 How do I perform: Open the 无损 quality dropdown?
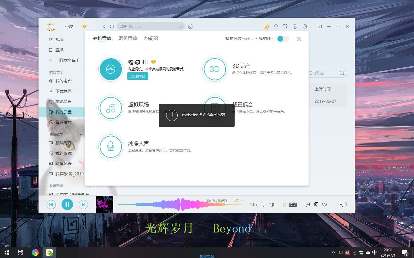tap(237, 200)
